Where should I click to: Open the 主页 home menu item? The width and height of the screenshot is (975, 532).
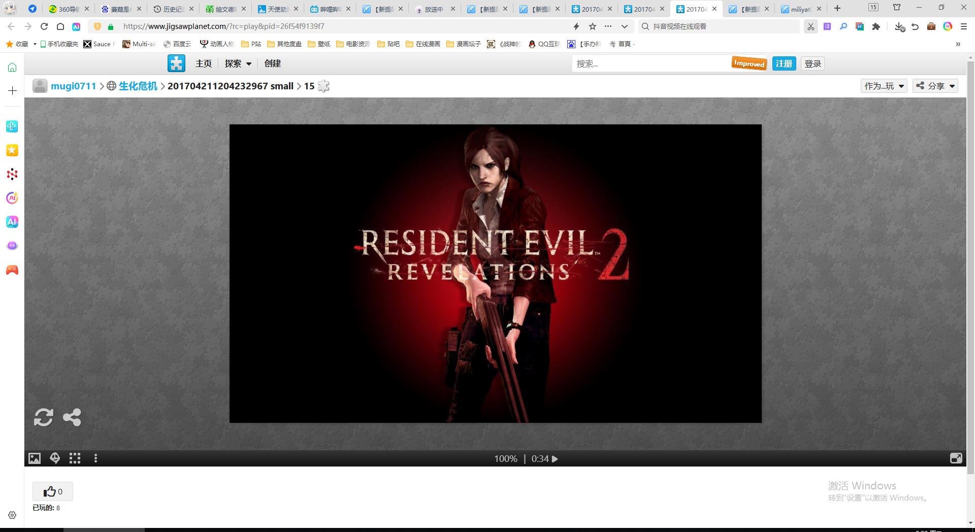pyautogui.click(x=203, y=63)
